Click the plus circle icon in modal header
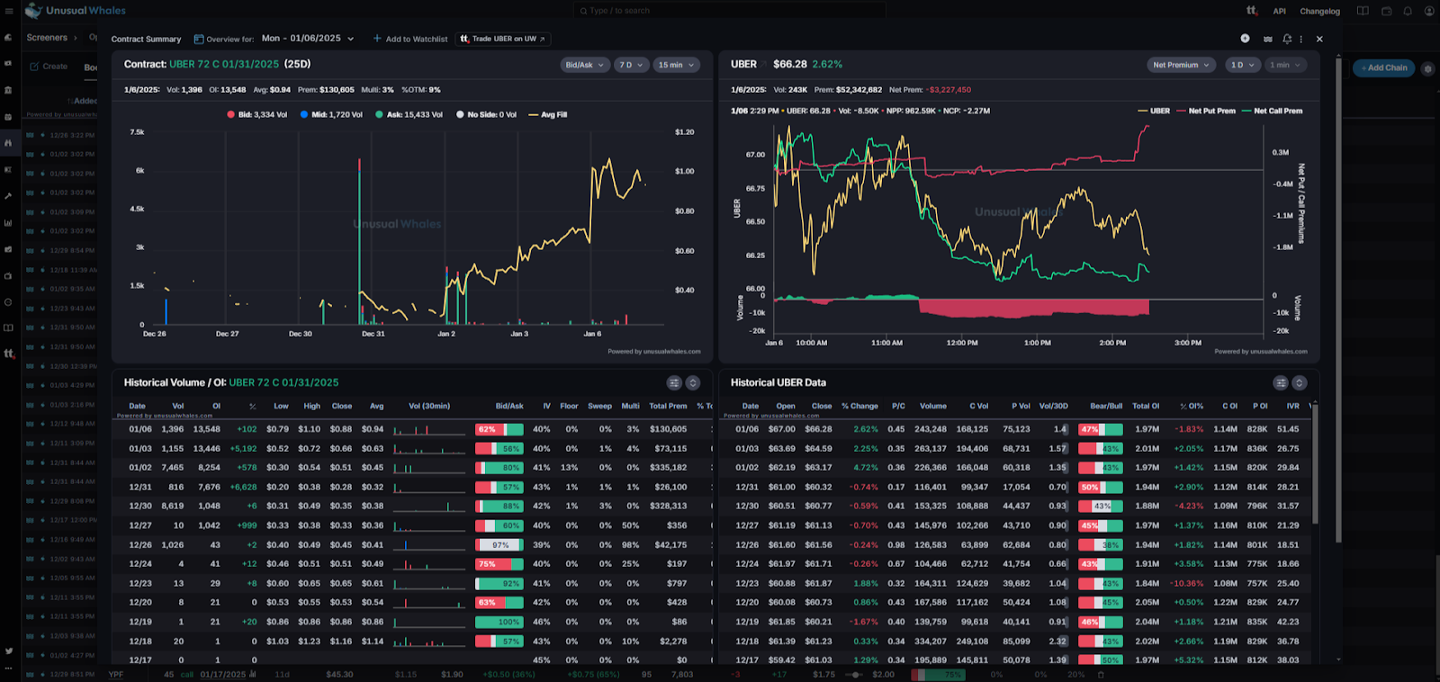Image resolution: width=1440 pixels, height=682 pixels. 1245,39
